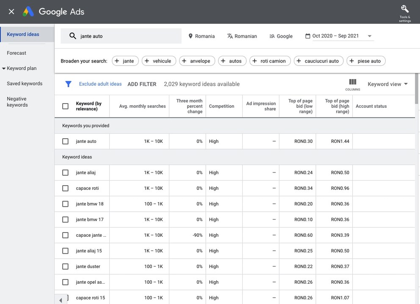Click the ADD FILTER button
This screenshot has height=304, width=420.
(142, 84)
